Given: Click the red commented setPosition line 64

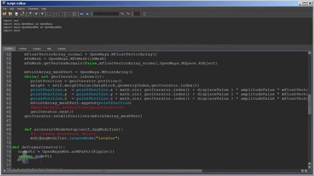Looking at the screenshot, I should (x=78, y=108).
